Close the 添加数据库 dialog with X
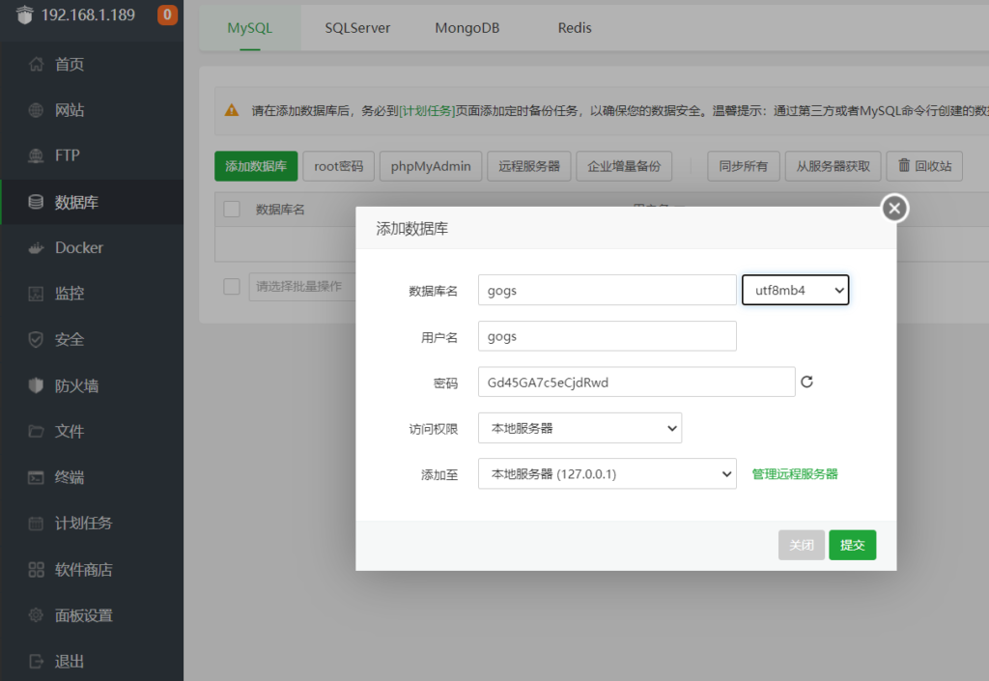This screenshot has width=989, height=681. (x=894, y=208)
